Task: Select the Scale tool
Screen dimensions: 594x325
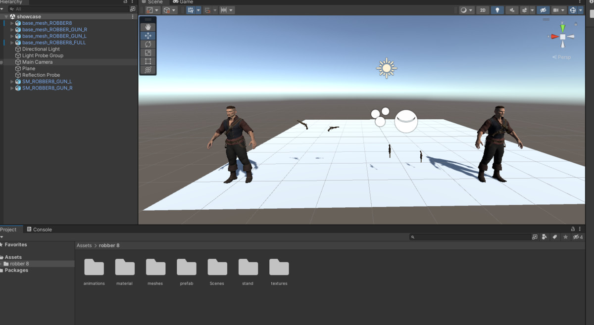Action: (148, 53)
